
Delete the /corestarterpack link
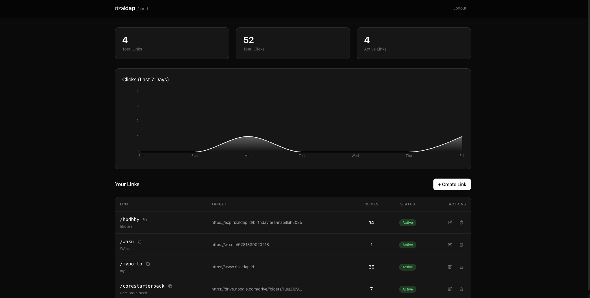[461, 289]
